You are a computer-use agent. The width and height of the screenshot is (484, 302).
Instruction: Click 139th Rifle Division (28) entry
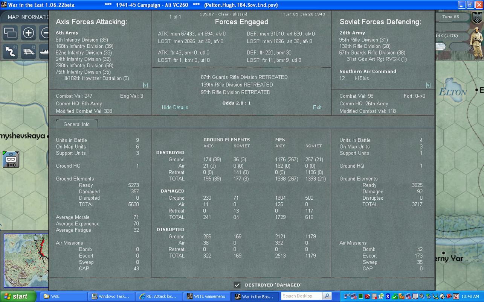tap(365, 46)
